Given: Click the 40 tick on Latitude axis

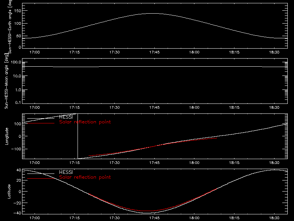Looking at the screenshot, I should click(19, 170).
